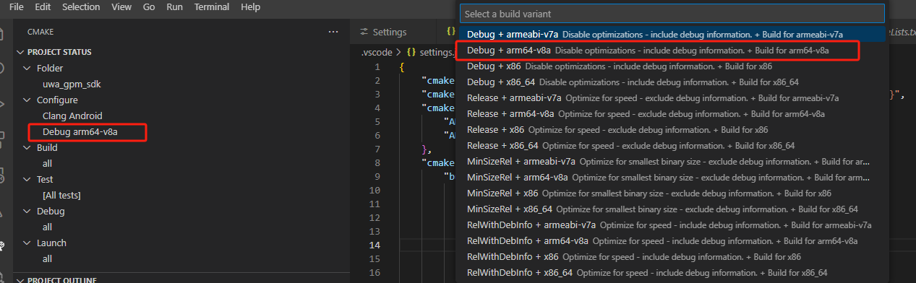Select 'all' target under Debug node
This screenshot has width=916, height=283.
coord(48,227)
